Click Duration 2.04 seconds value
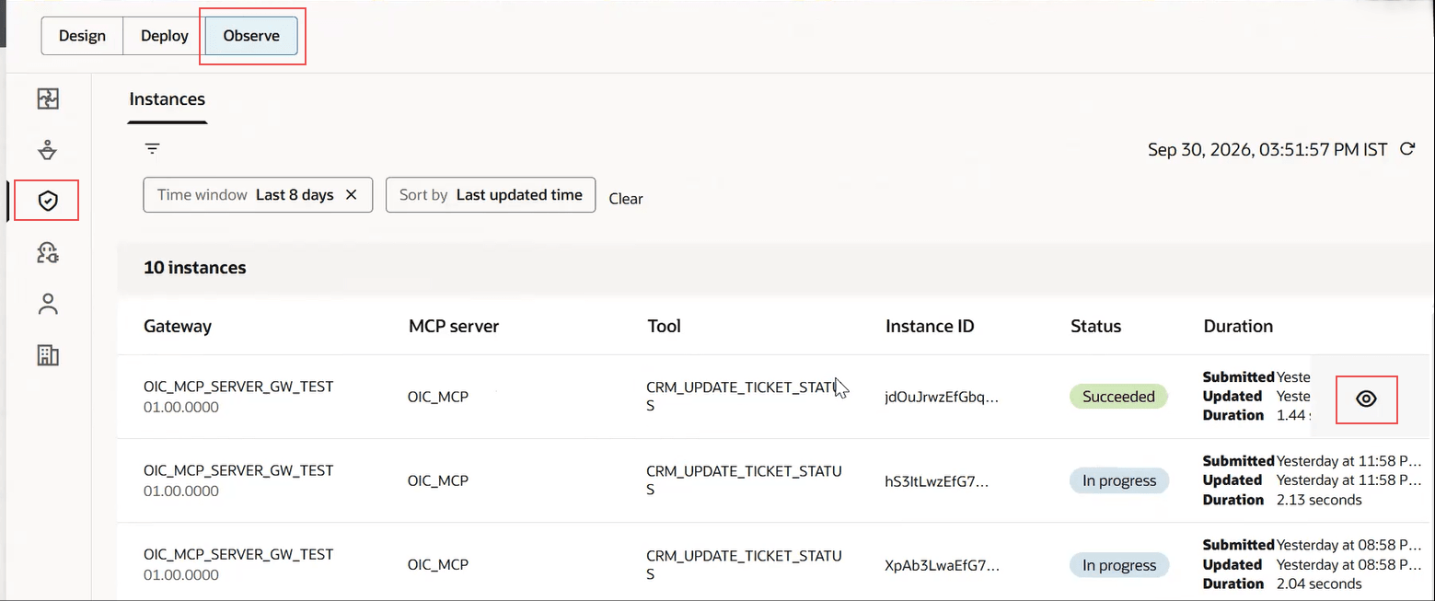 (x=1319, y=584)
